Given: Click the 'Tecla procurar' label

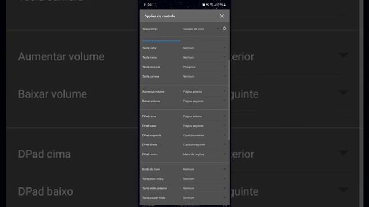Looking at the screenshot, I should coord(151,67).
